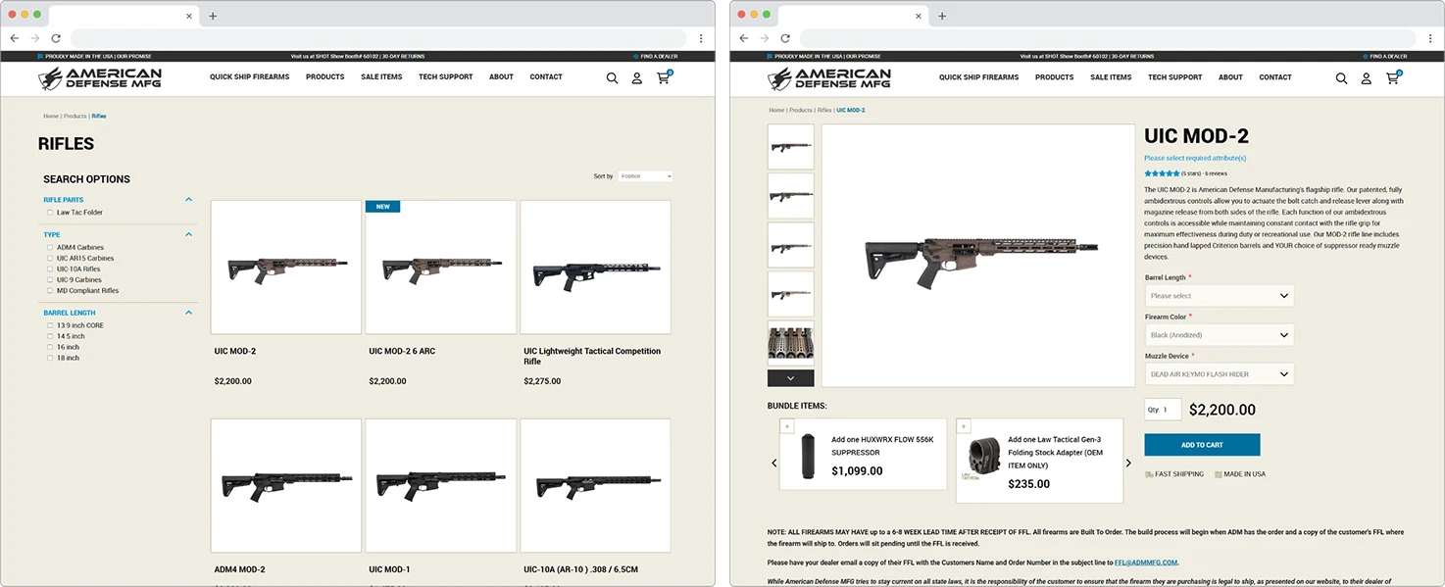1445x587 pixels.
Task: Click the bundle carousel next arrow
Action: pos(1128,462)
